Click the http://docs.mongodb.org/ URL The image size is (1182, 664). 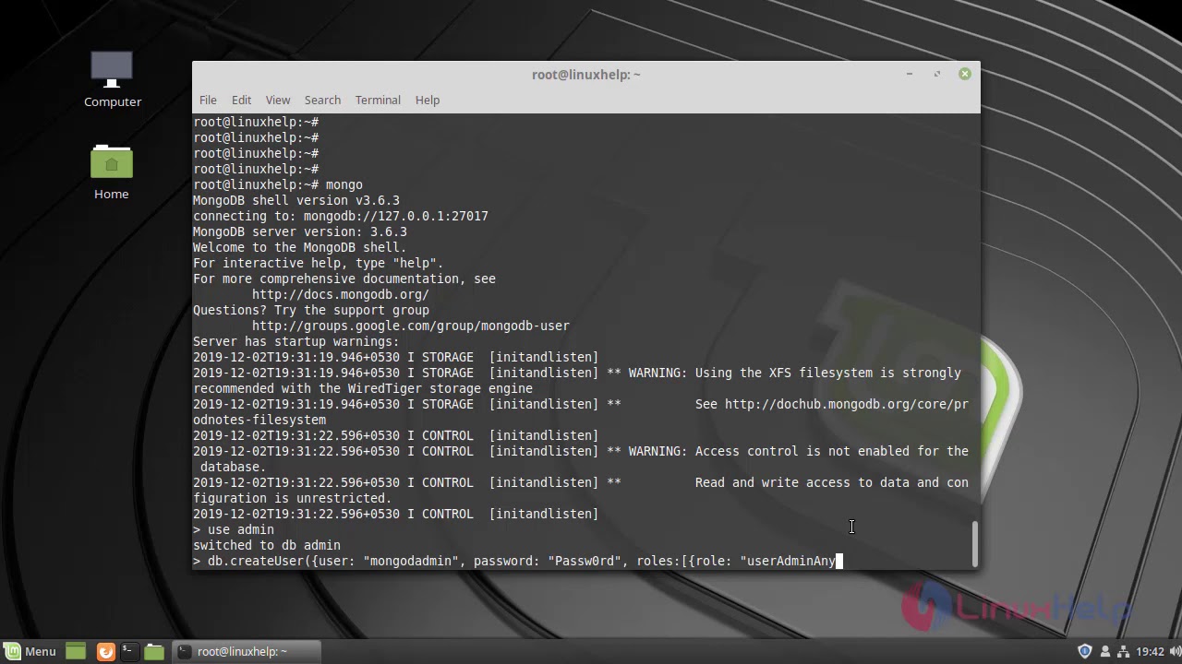(340, 294)
